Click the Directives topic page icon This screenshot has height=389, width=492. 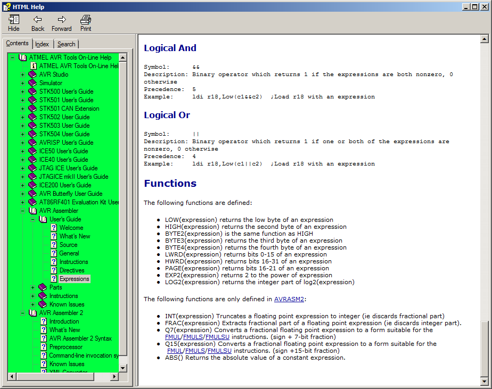tap(54, 270)
